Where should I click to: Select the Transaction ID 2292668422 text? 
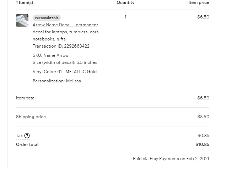pyautogui.click(x=61, y=46)
